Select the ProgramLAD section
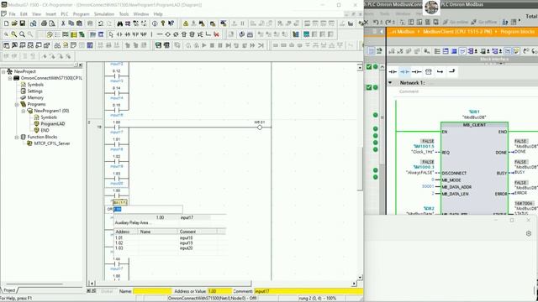Viewport: 538px width, 302px height. (52, 124)
